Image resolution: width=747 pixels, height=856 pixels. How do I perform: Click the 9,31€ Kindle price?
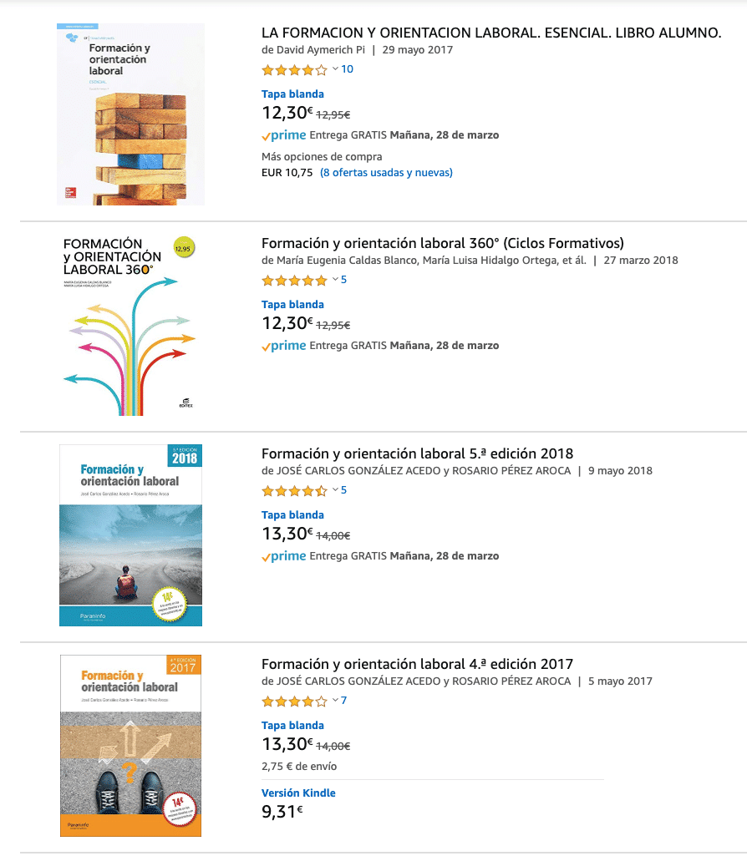282,812
